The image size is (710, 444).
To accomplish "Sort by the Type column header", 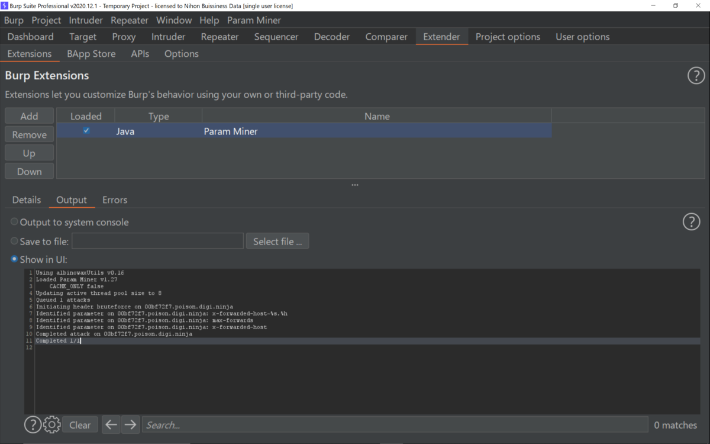I will tap(159, 116).
